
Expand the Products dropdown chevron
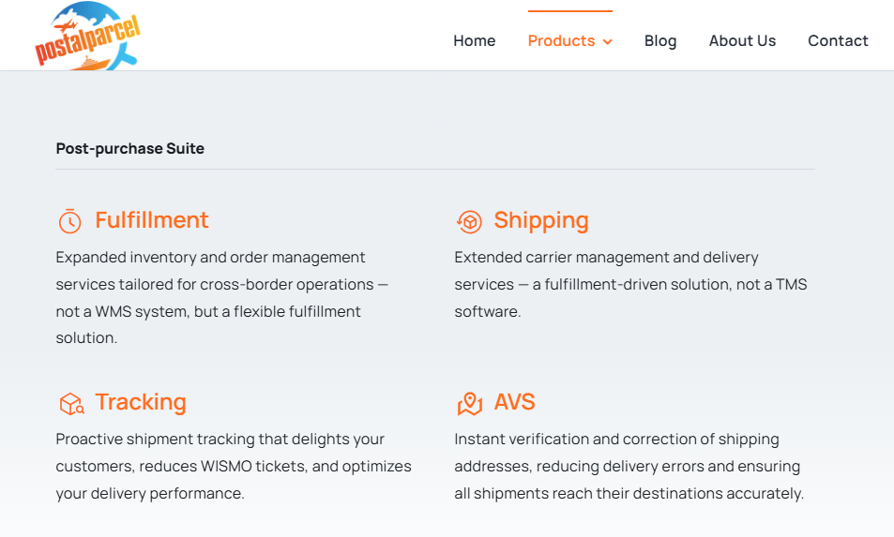(607, 41)
